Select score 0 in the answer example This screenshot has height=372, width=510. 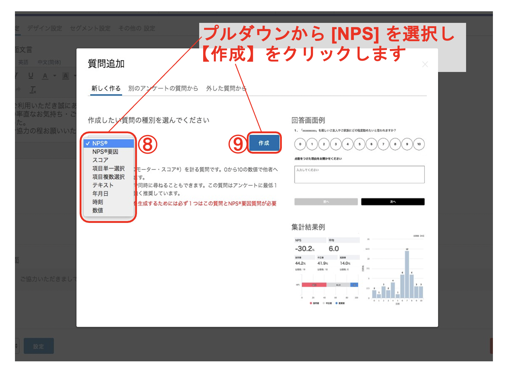(x=300, y=144)
